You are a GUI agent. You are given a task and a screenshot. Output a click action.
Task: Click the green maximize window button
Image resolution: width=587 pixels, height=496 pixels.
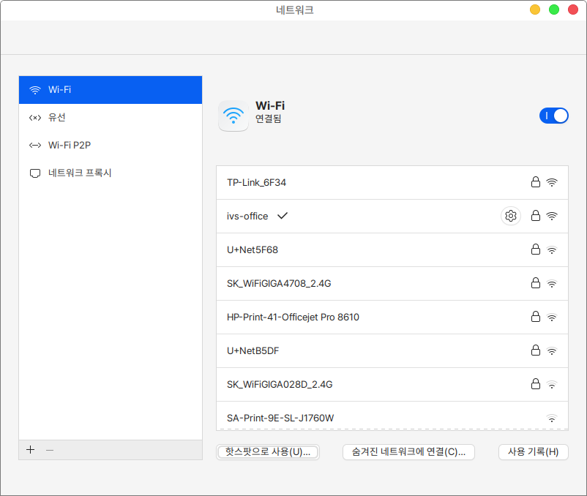pyautogui.click(x=554, y=10)
